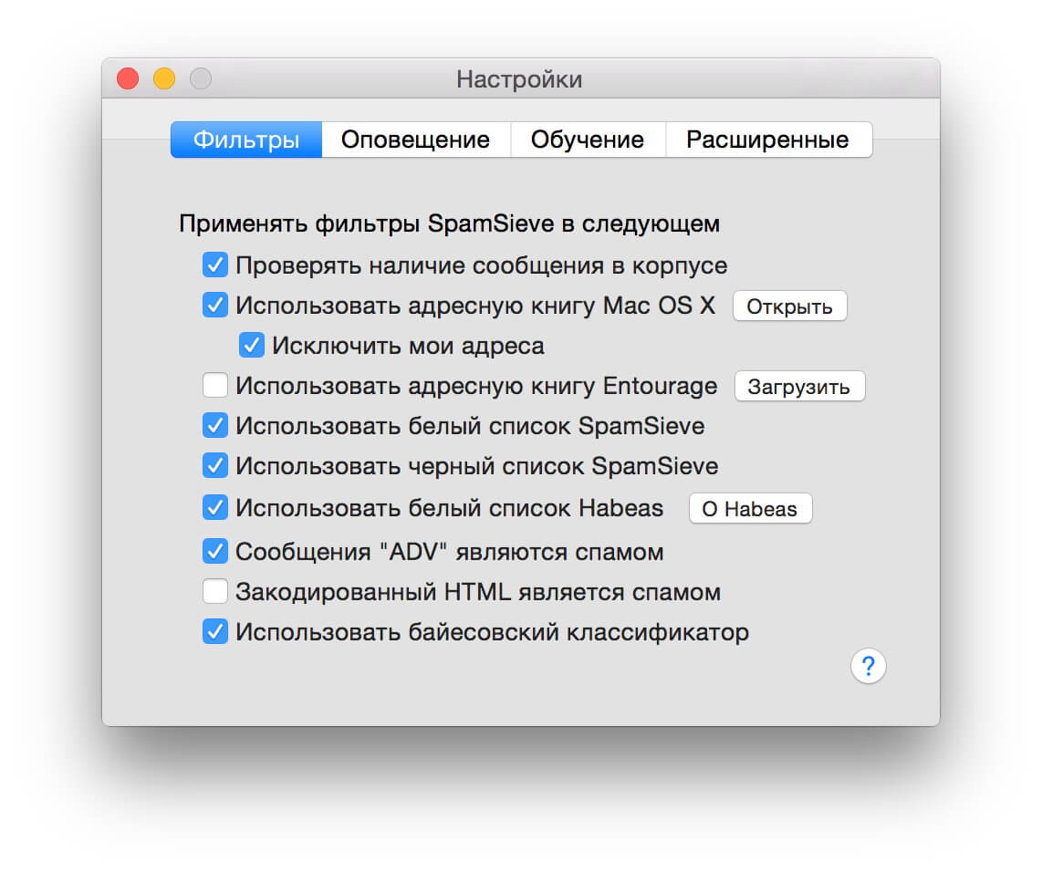Click the 'О Habeas' button
Screen dimensions: 1042x872
point(750,509)
